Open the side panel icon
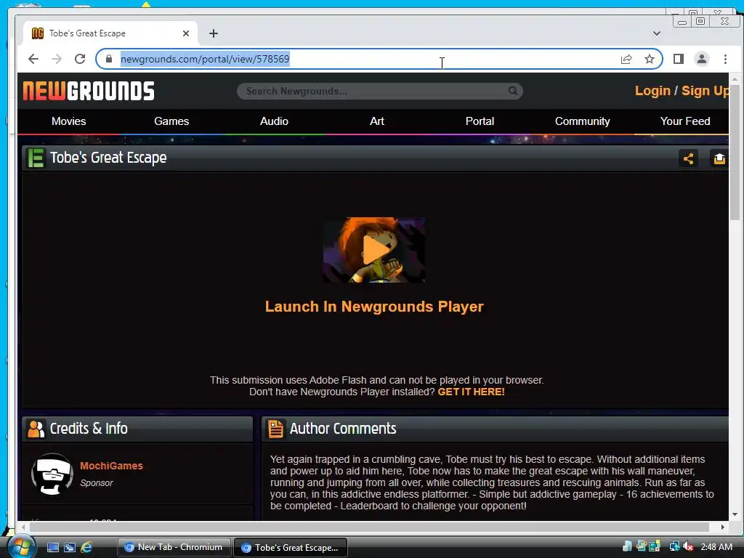Screen dimensions: 744x558 click(679, 59)
